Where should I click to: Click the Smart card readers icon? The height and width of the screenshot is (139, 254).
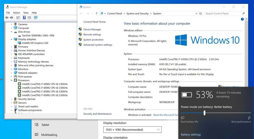click(x=15, y=106)
